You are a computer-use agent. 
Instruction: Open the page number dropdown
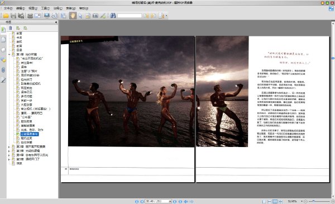click(x=170, y=201)
